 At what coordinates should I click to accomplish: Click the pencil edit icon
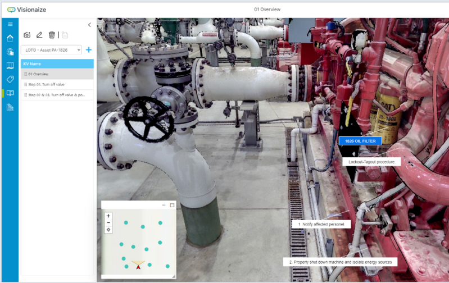39,35
